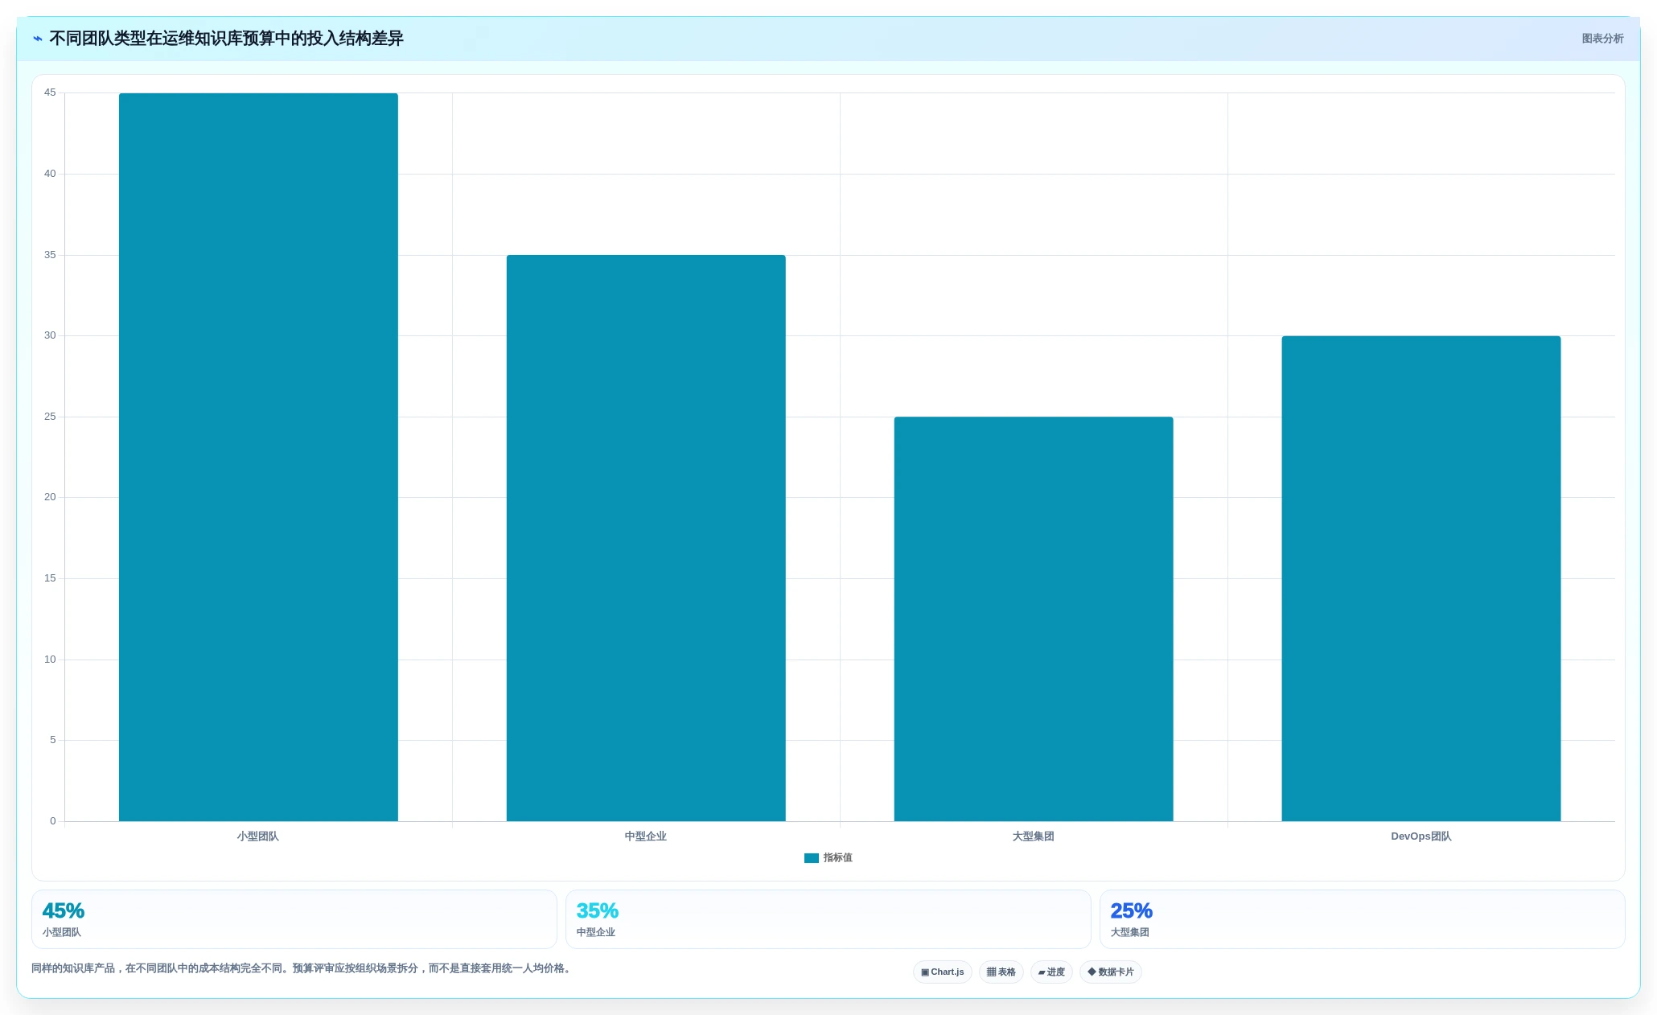
Task: Click the 中型企业 caption under 35%
Action: 596,933
